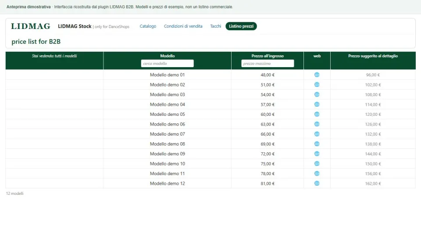Click 'Stai vedendo: tutti i modelli' label

point(54,56)
